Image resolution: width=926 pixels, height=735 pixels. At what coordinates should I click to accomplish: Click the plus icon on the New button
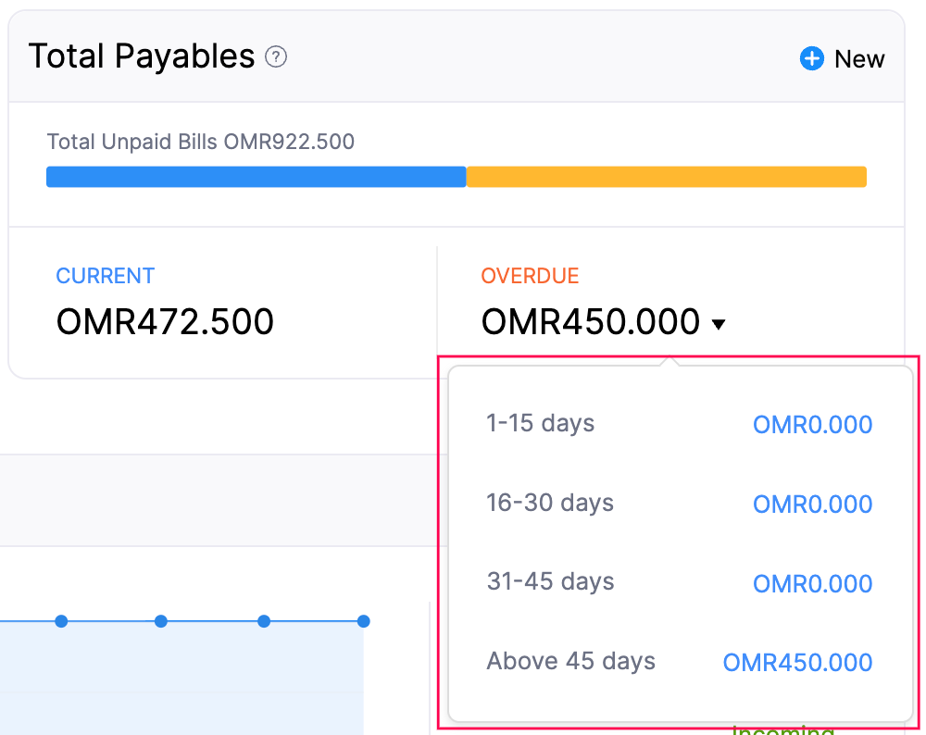point(811,57)
